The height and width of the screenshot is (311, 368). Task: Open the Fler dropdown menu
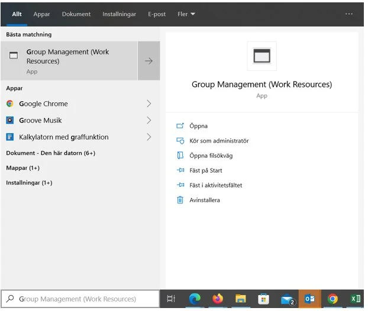[x=186, y=14]
